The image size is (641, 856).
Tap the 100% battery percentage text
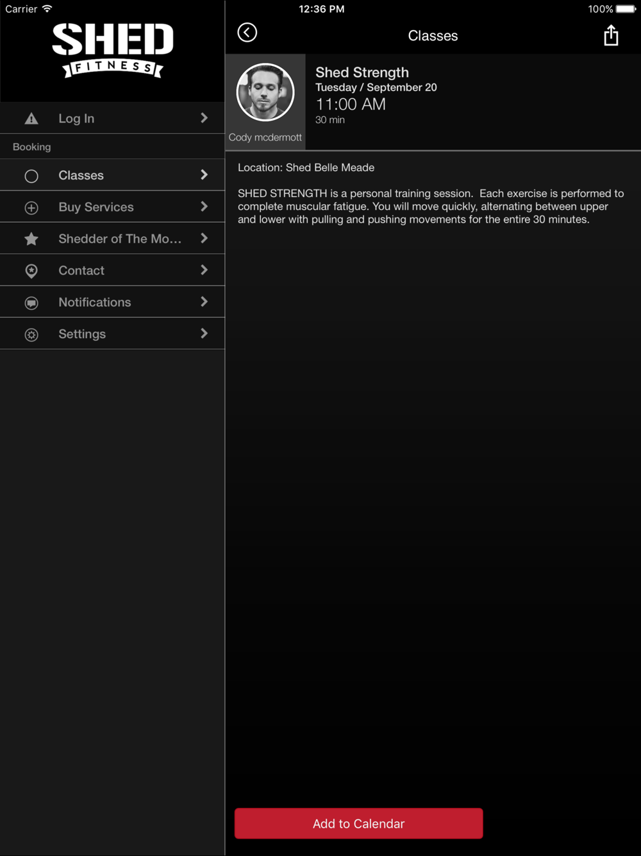pyautogui.click(x=601, y=9)
